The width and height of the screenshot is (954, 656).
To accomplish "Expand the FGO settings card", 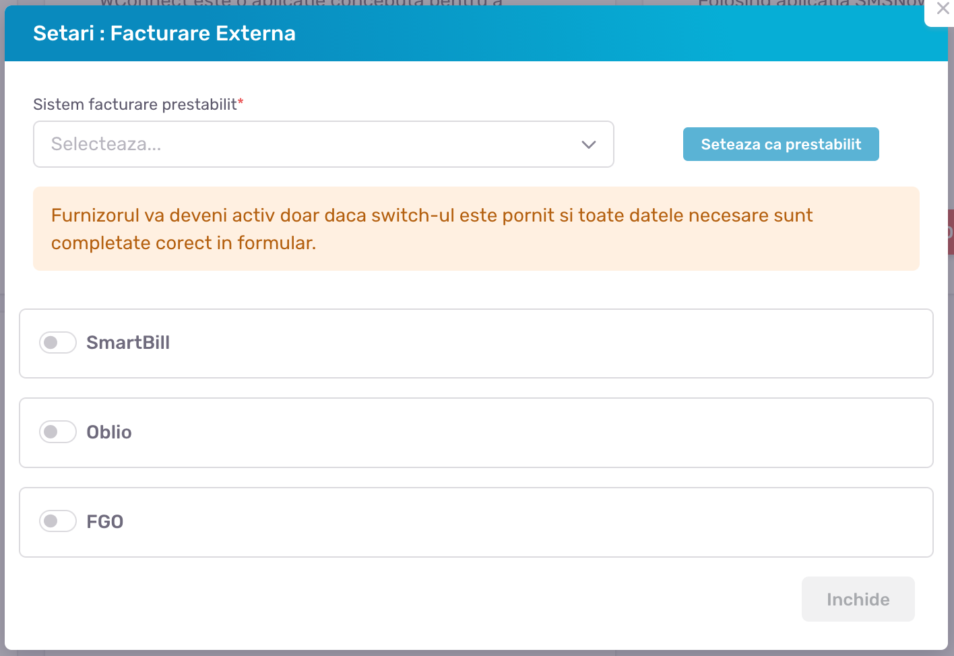I will tap(539, 523).
